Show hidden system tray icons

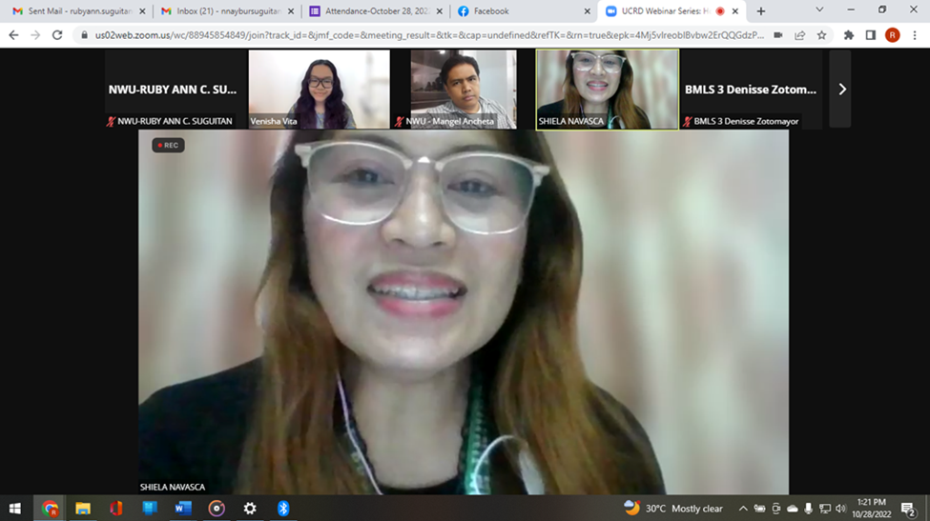coord(744,509)
